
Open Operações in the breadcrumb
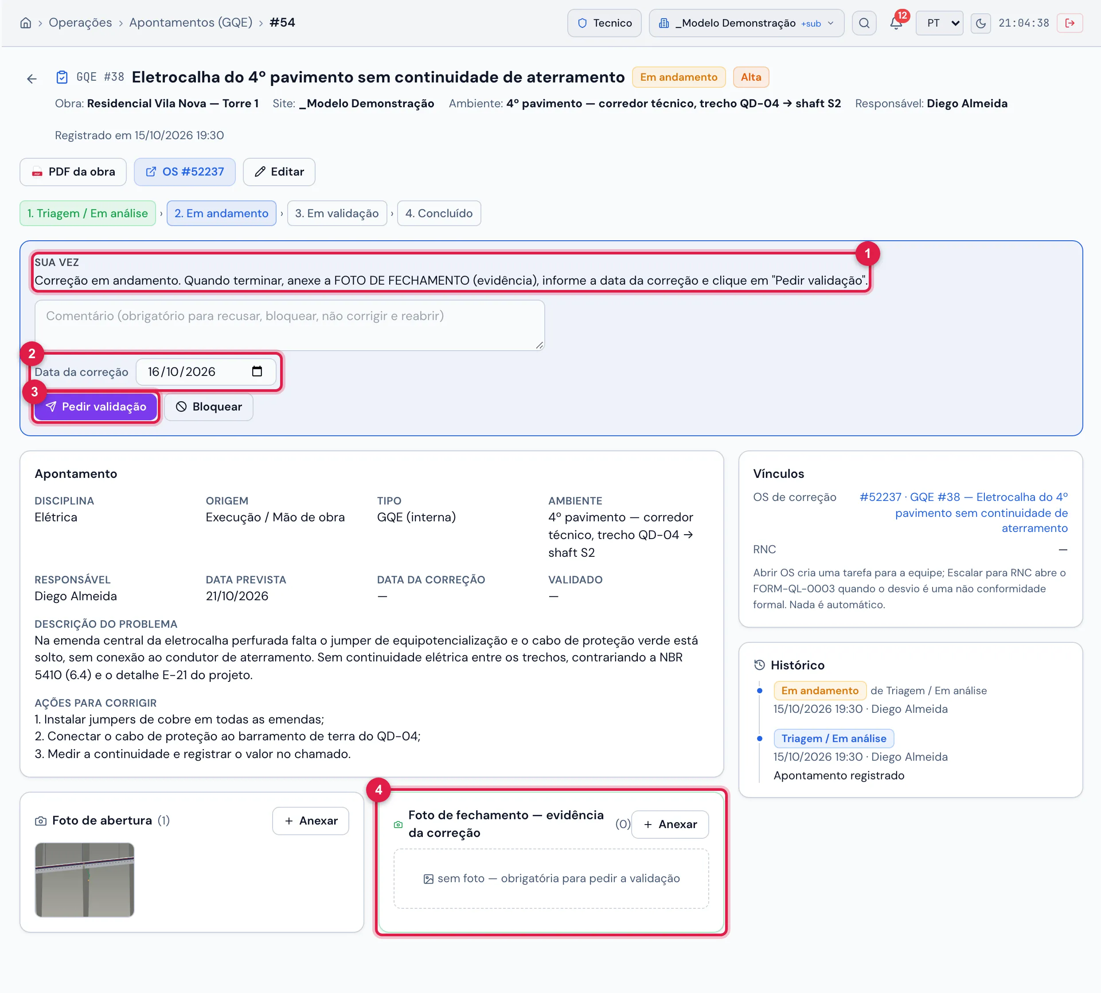coord(80,22)
